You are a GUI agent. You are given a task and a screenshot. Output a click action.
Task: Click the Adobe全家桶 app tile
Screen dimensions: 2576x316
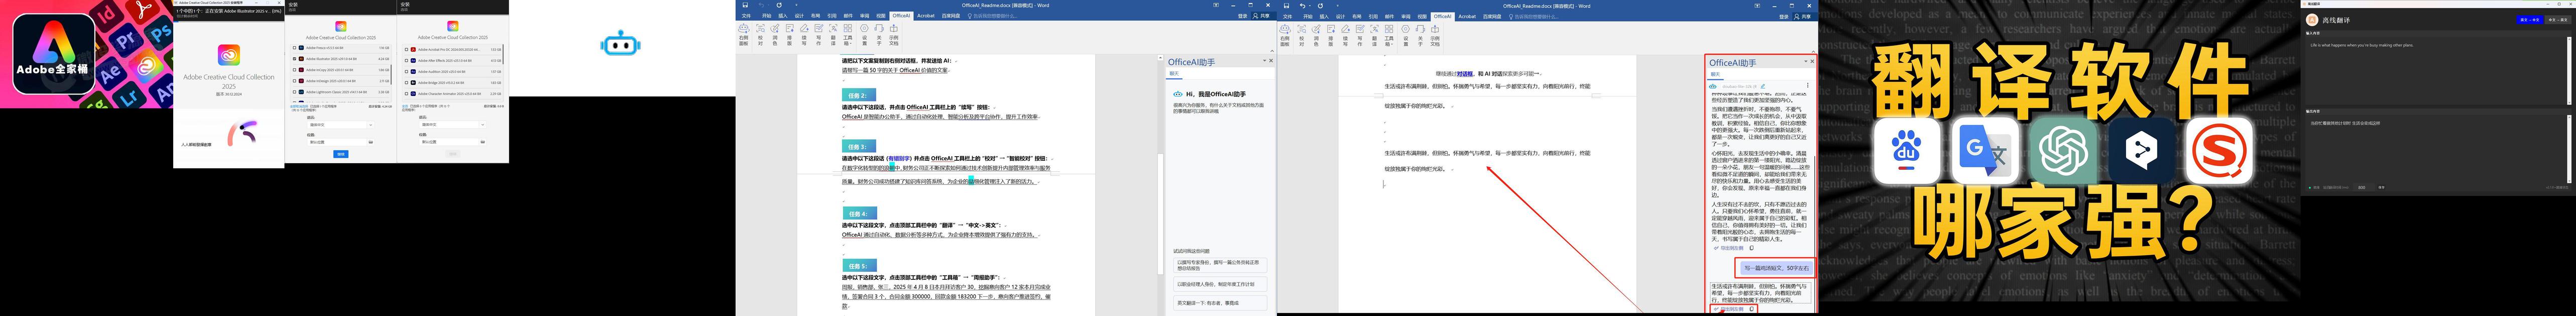pyautogui.click(x=53, y=54)
